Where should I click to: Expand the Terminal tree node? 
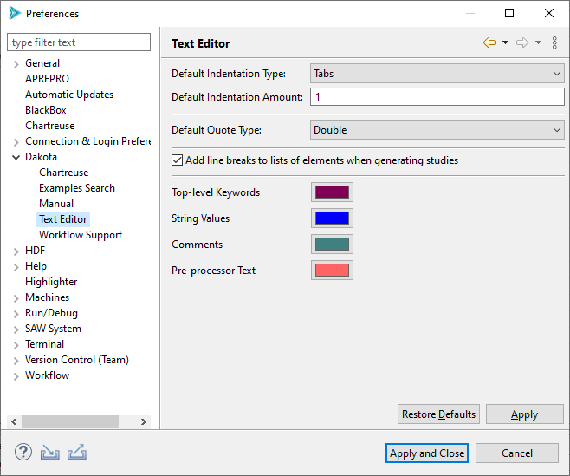[16, 345]
